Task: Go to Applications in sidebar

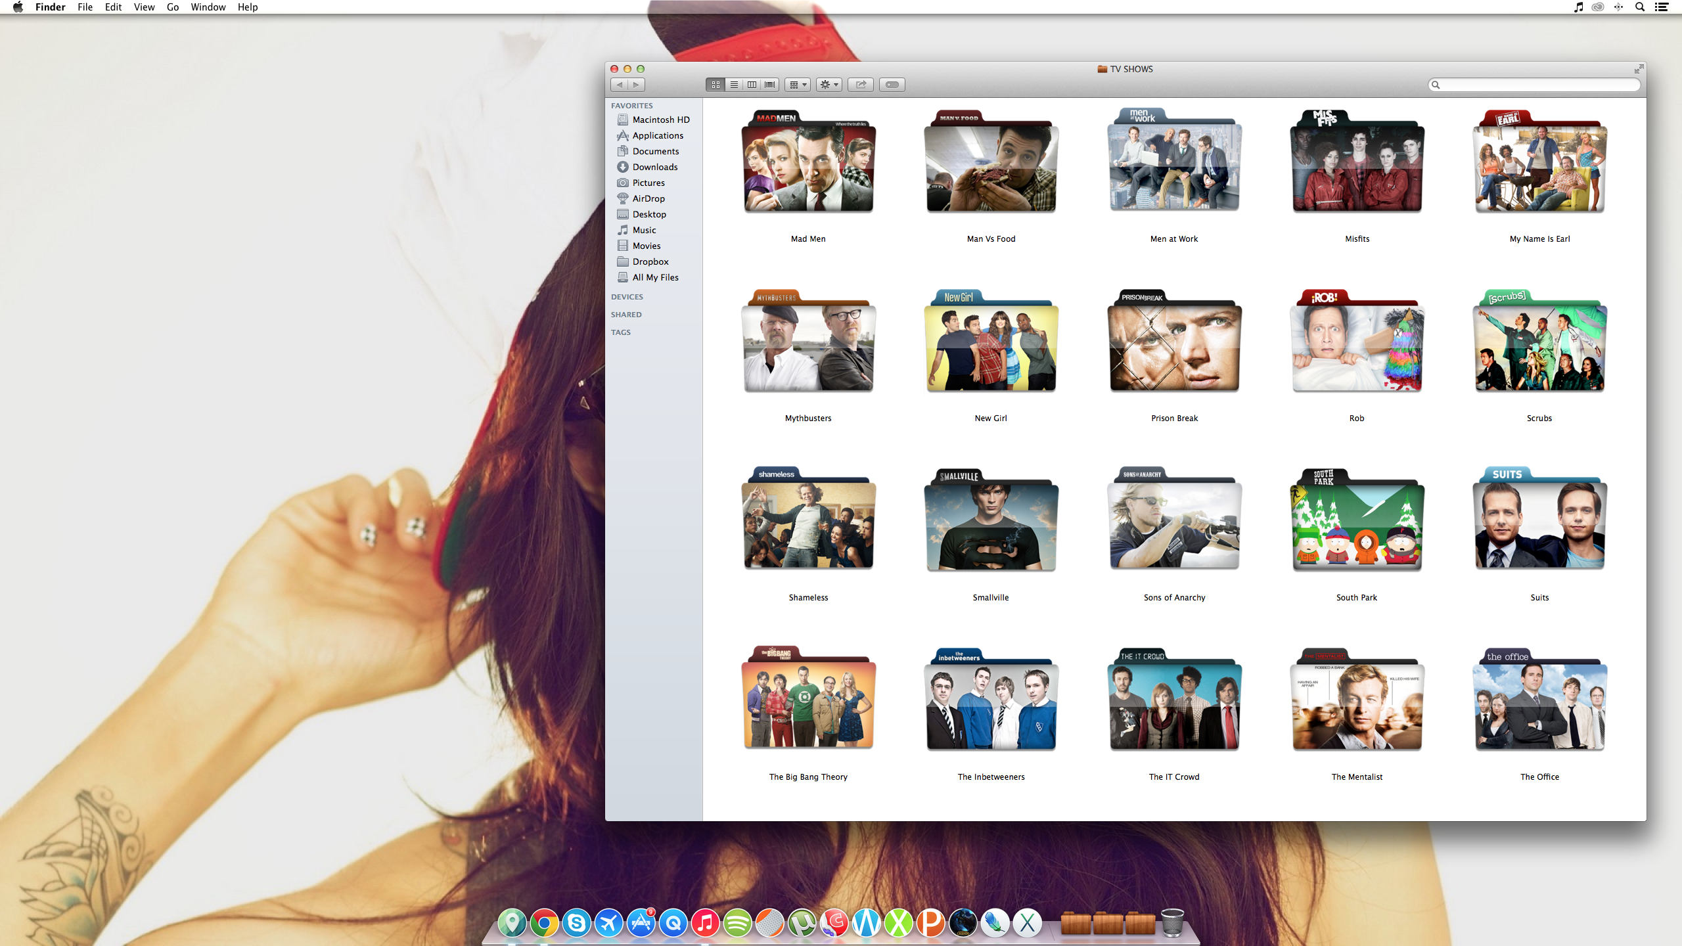Action: 654,135
